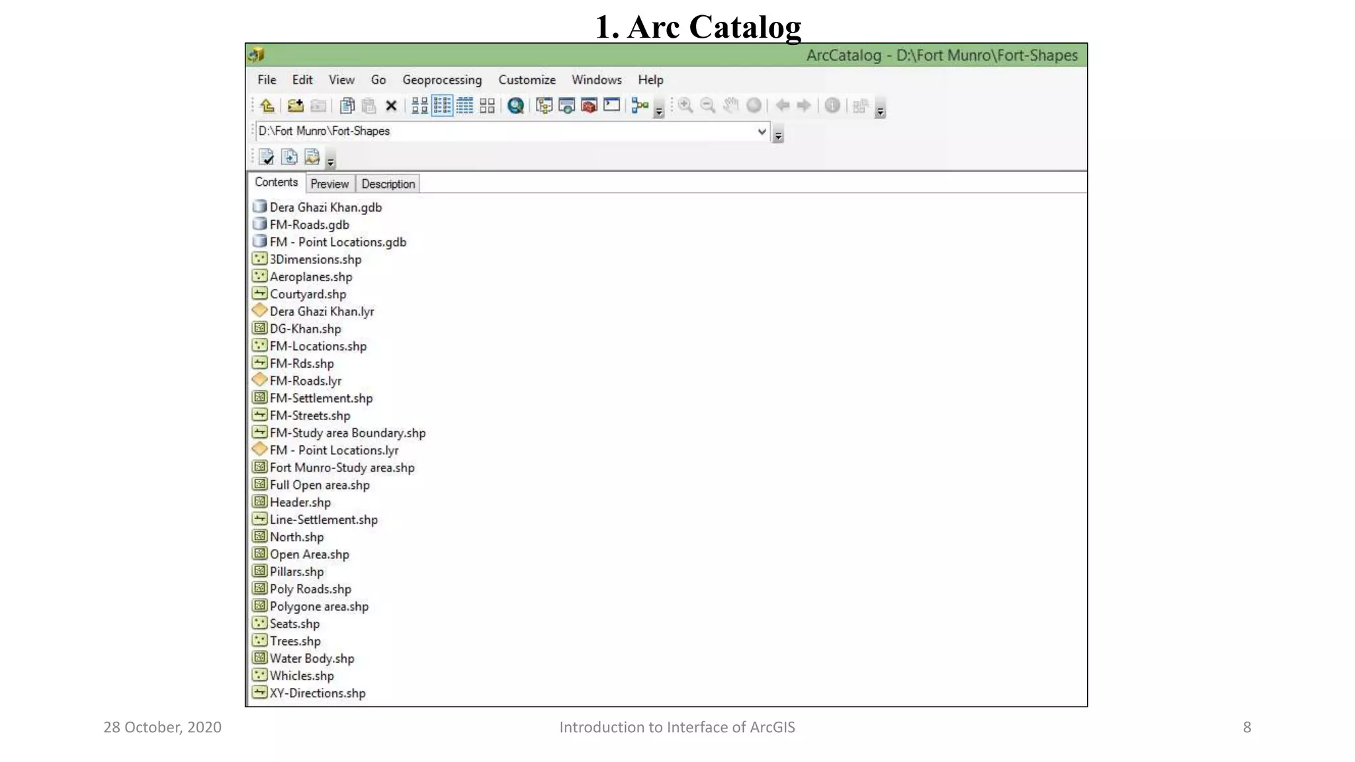Open the Catalog Tree window icon

(544, 105)
